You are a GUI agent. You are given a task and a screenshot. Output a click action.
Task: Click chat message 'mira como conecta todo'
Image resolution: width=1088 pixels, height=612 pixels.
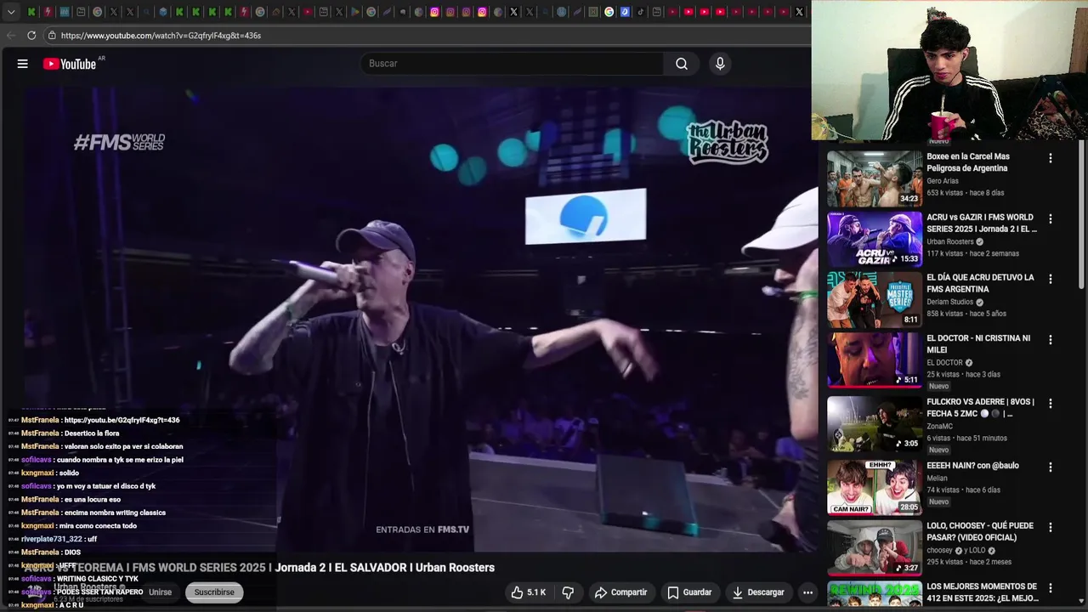click(98, 526)
